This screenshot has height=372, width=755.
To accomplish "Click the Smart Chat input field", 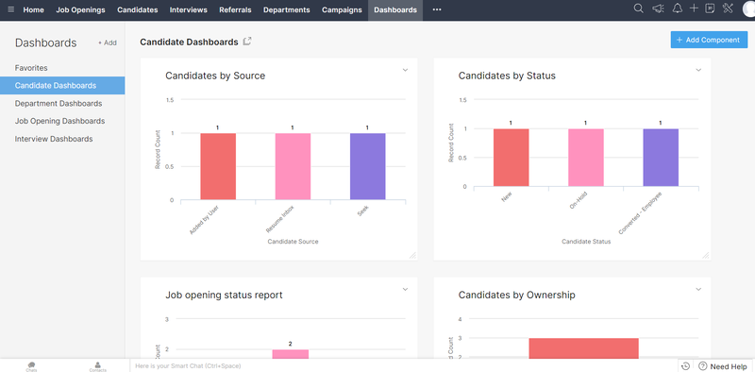I will point(404,366).
